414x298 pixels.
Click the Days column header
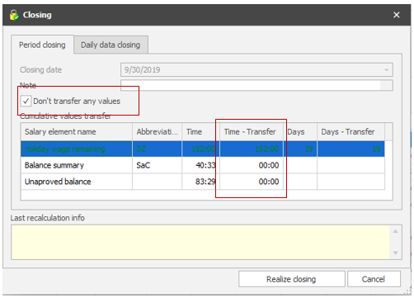click(x=300, y=132)
